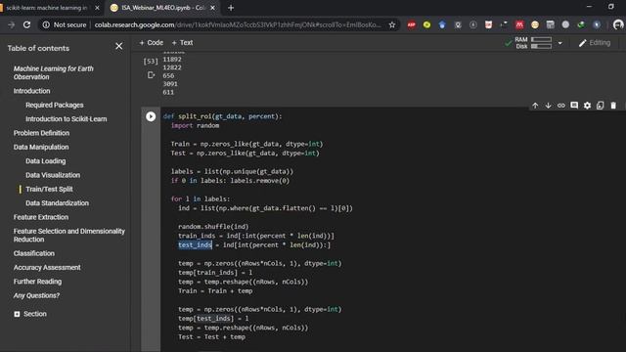Viewport: 626px width, 352px height.
Task: Go to Problem Definition section
Action: tap(41, 133)
